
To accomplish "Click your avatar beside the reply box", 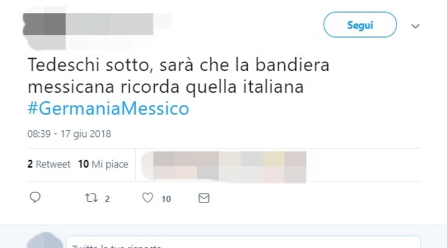I will click(x=45, y=241).
